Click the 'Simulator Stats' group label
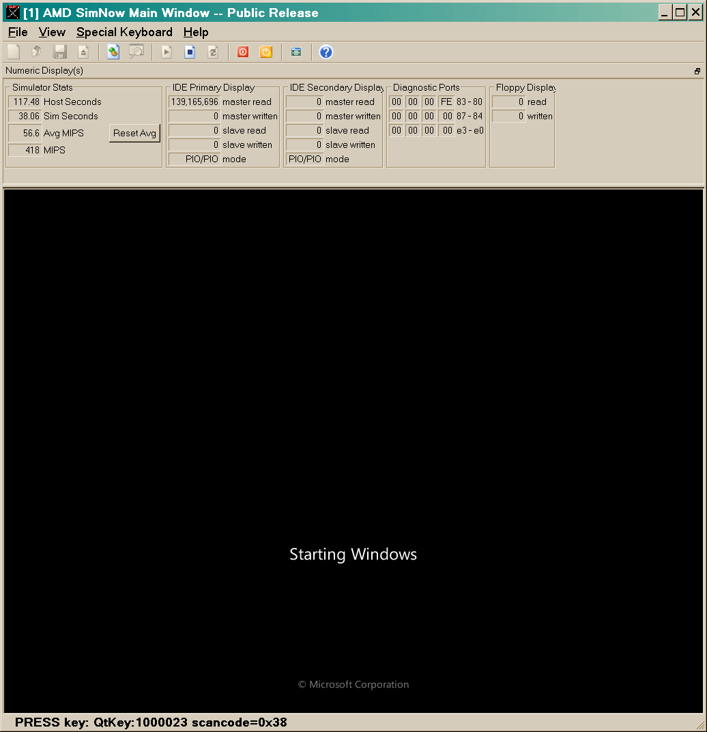 [42, 87]
